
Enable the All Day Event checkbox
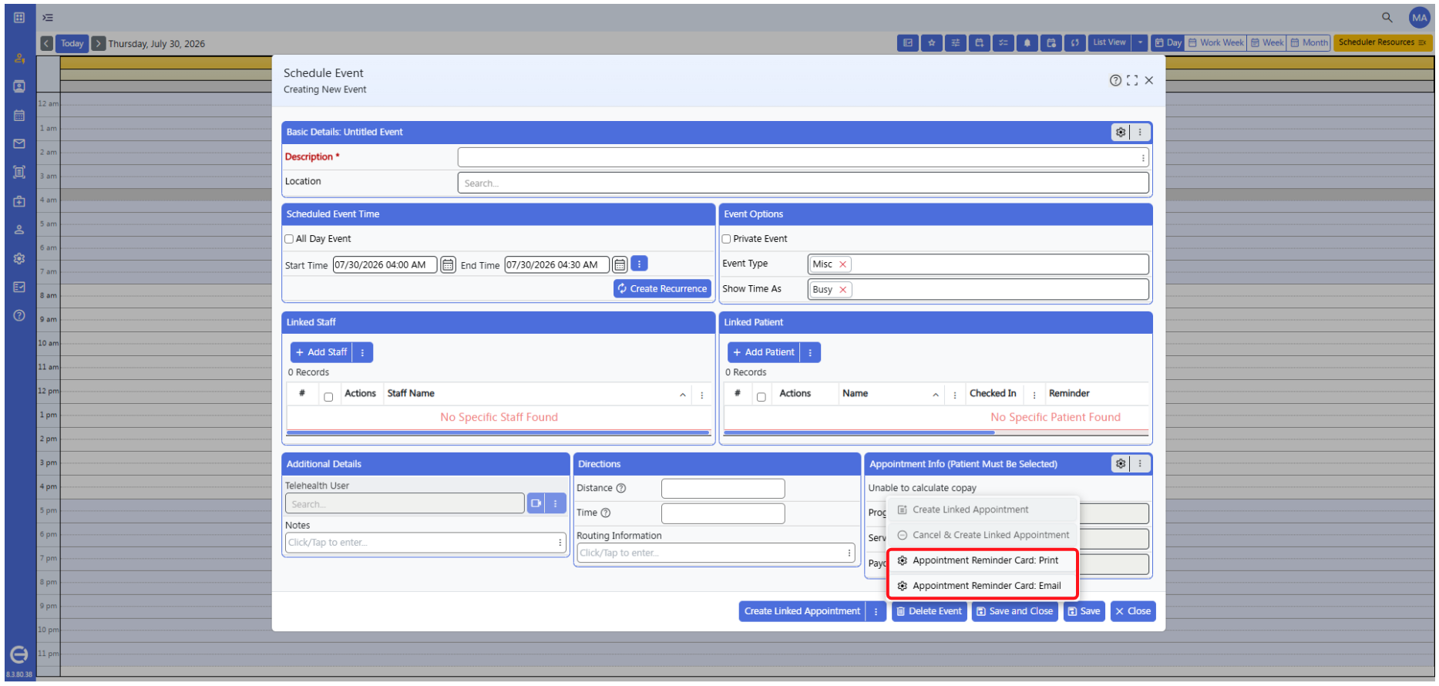(x=290, y=239)
